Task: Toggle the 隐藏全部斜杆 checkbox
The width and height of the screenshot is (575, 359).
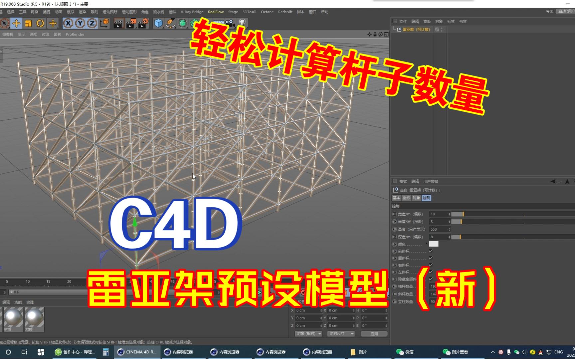Action: pyautogui.click(x=431, y=279)
